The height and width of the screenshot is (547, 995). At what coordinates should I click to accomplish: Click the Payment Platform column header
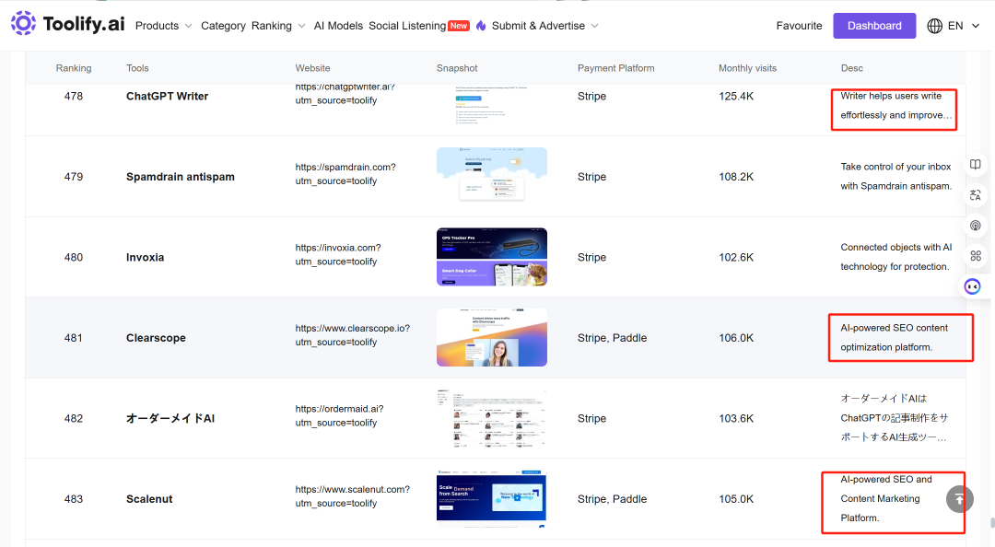(x=615, y=68)
